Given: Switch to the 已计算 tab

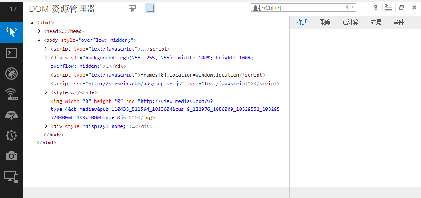Looking at the screenshot, I should click(x=350, y=22).
